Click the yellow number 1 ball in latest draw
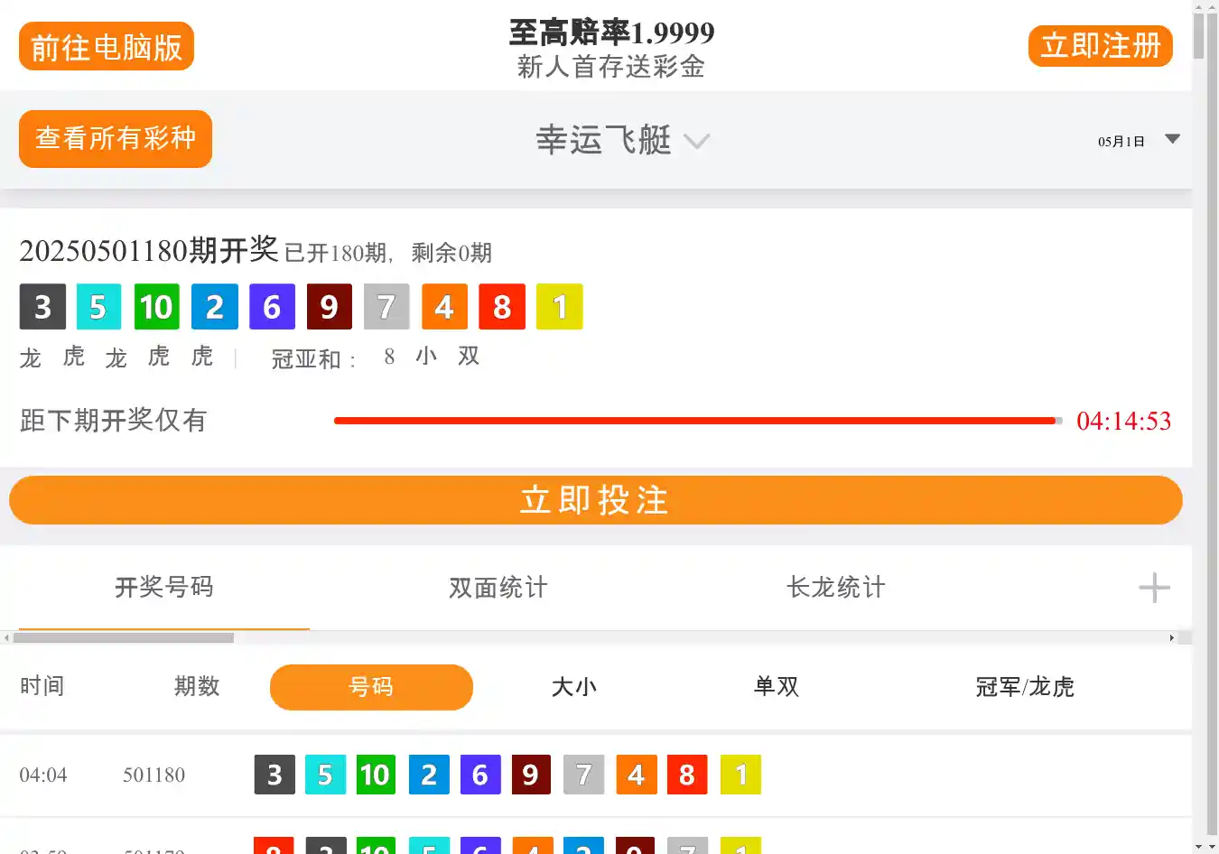This screenshot has width=1219, height=854. tap(559, 307)
